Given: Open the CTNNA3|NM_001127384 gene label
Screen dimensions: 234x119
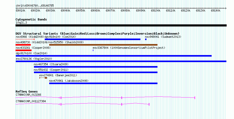Looking at the screenshot, I should pyautogui.click(x=31, y=101).
